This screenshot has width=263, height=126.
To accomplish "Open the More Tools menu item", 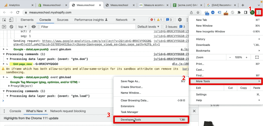I will (x=226, y=81).
